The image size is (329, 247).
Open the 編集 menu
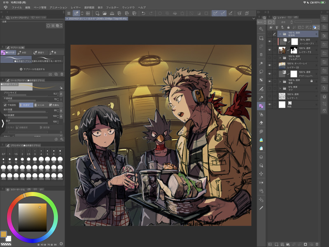(x=28, y=7)
